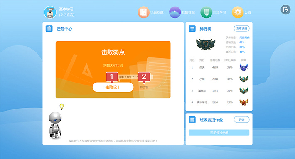Select the rank 3 player name

pos(202,91)
